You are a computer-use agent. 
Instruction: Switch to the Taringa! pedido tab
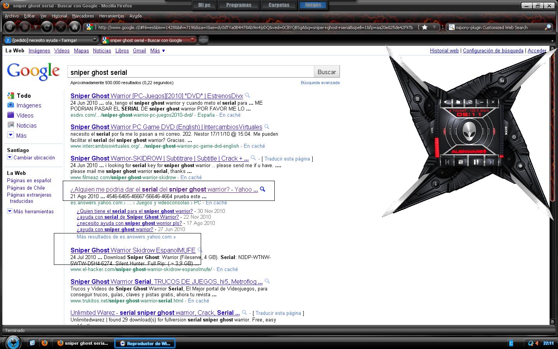click(50, 40)
